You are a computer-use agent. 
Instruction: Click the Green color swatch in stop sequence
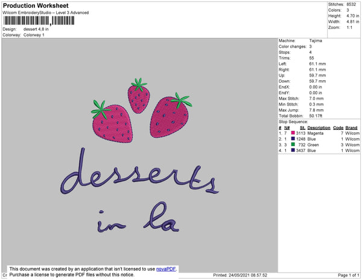coord(293,144)
